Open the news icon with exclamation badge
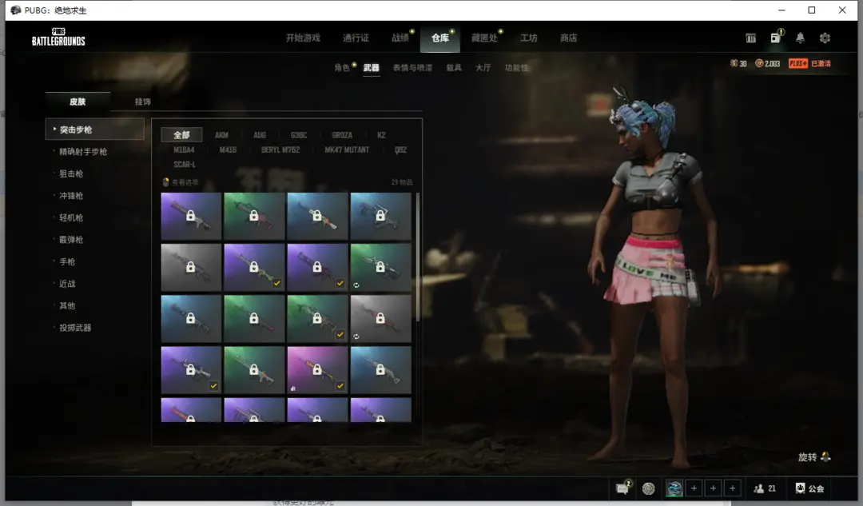863x506 pixels. click(776, 37)
